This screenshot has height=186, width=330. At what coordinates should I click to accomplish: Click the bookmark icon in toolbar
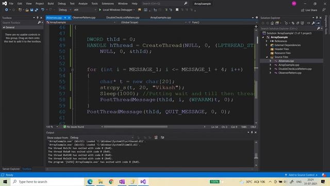(x=177, y=10)
